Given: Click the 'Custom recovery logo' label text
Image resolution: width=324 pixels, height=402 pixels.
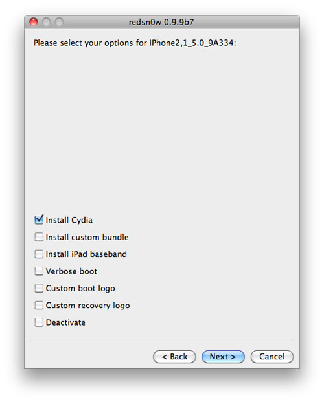Looking at the screenshot, I should (x=87, y=306).
